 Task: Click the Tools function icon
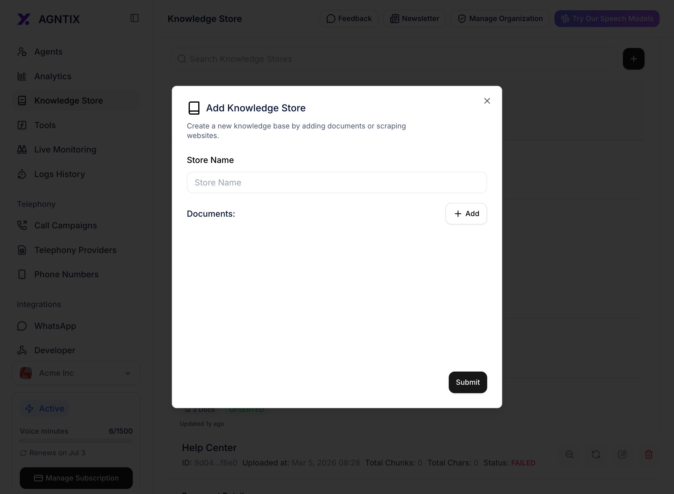[x=22, y=125]
